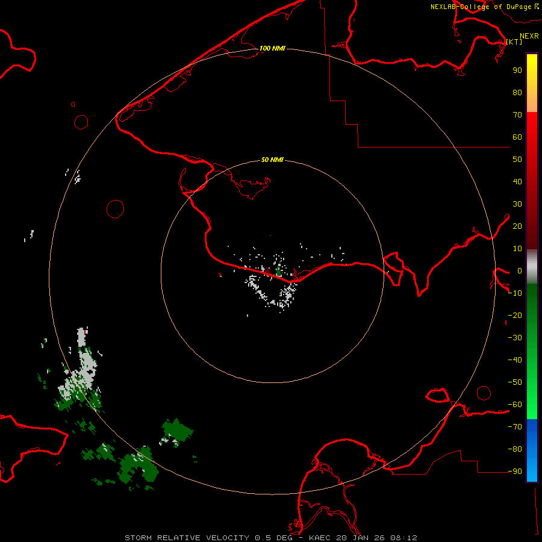Click the -10 scale value
This screenshot has height=542, width=542.
pyautogui.click(x=515, y=293)
